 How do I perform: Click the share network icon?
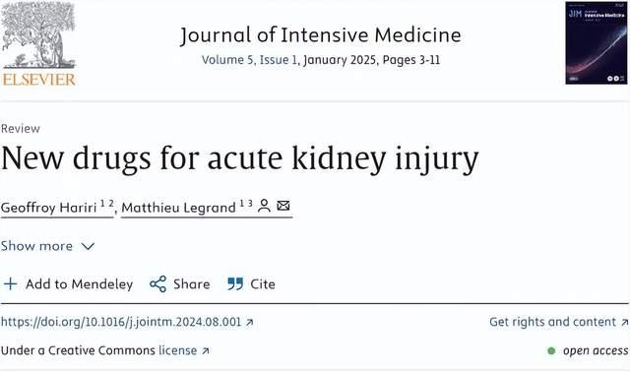click(157, 284)
